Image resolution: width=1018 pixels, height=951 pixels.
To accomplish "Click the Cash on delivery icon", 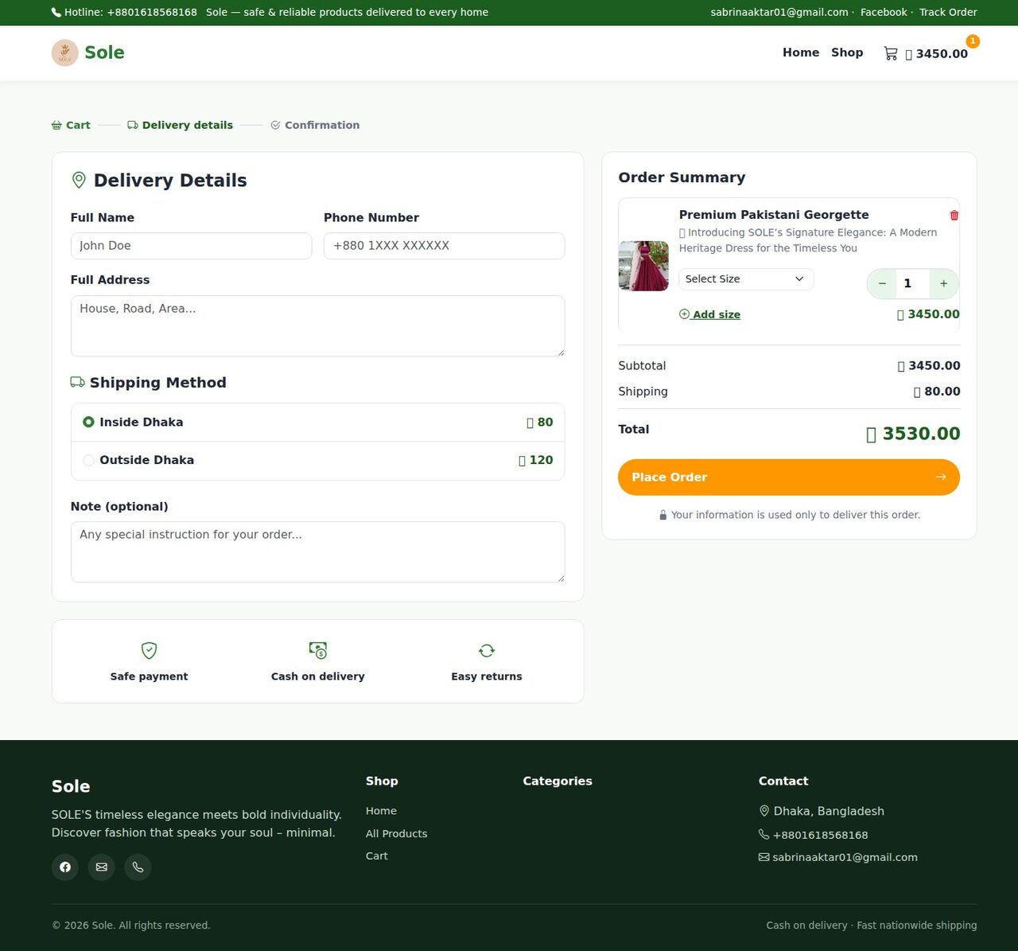I will pyautogui.click(x=318, y=650).
